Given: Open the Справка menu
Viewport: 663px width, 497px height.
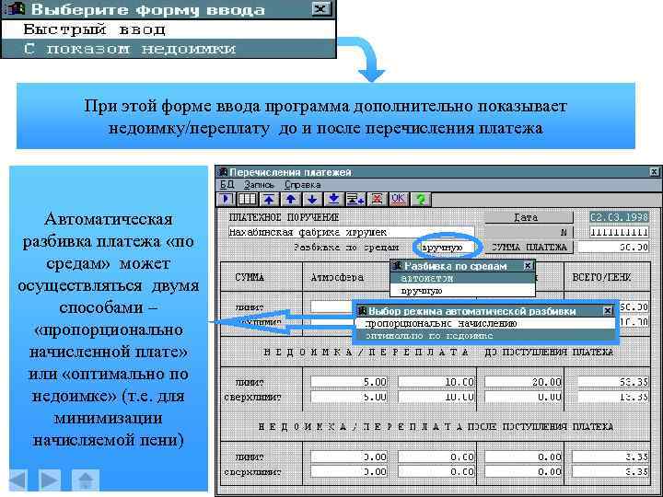Looking at the screenshot, I should click(302, 185).
